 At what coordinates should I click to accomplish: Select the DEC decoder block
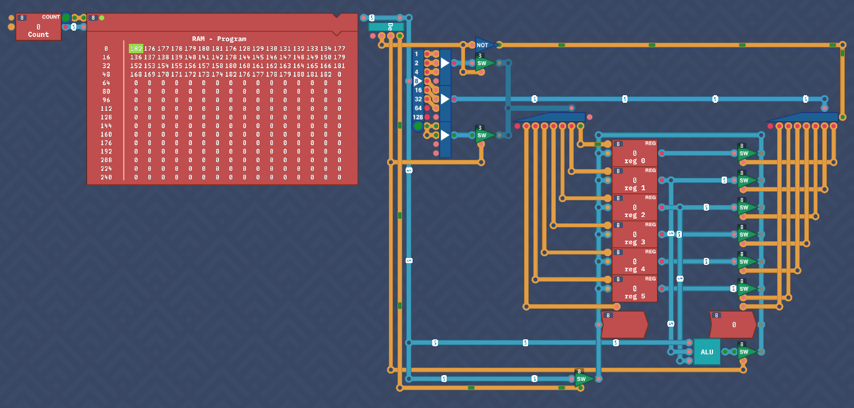386,27
